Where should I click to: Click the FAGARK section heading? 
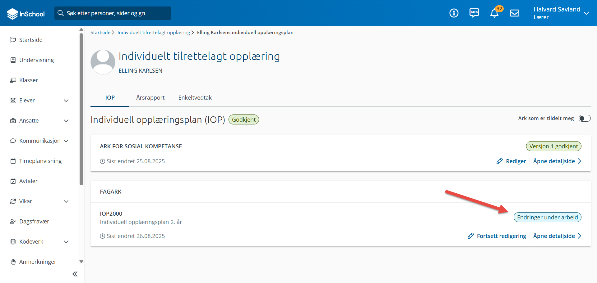[x=111, y=191]
